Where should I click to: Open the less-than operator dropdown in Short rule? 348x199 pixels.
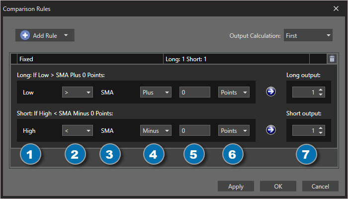tap(78, 130)
